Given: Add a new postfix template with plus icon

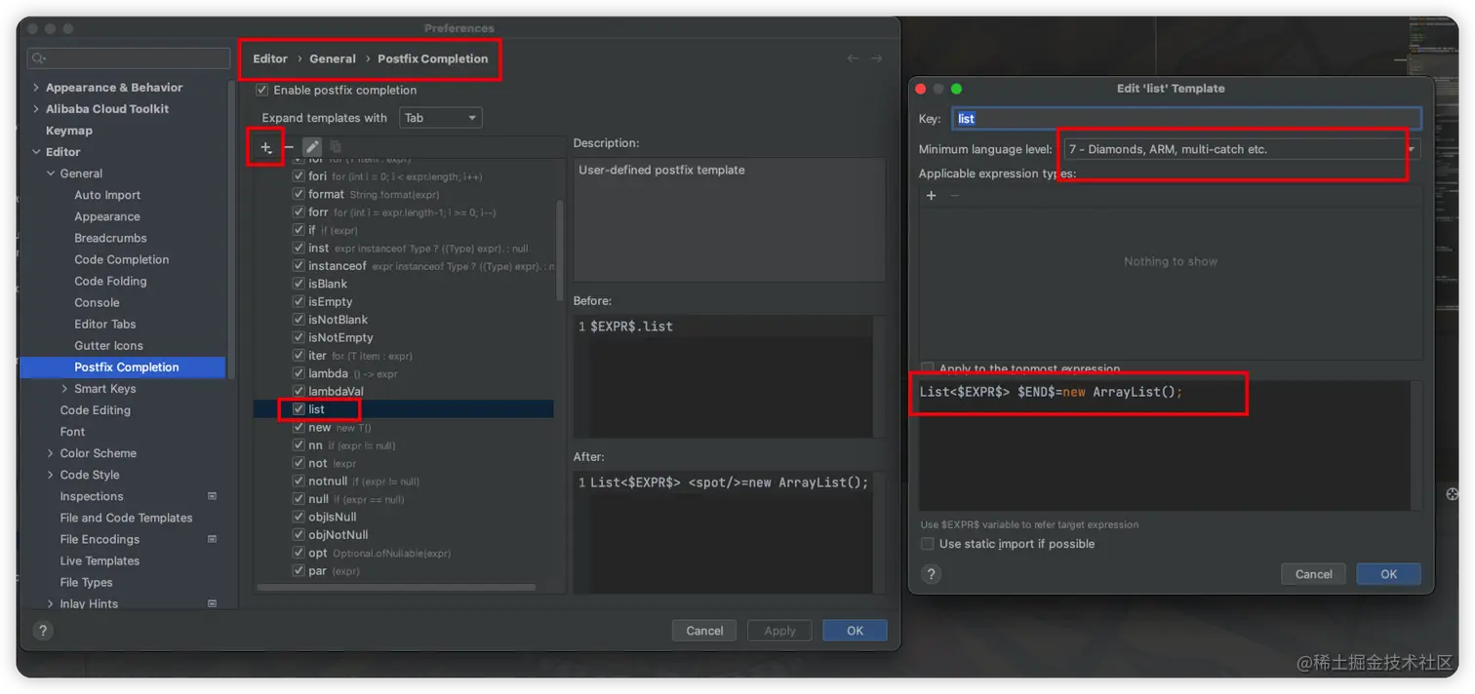Looking at the screenshot, I should pyautogui.click(x=265, y=147).
